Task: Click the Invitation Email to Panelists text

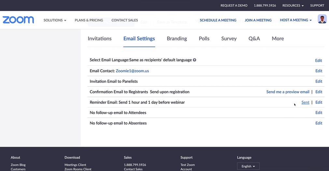Action: click(x=114, y=81)
